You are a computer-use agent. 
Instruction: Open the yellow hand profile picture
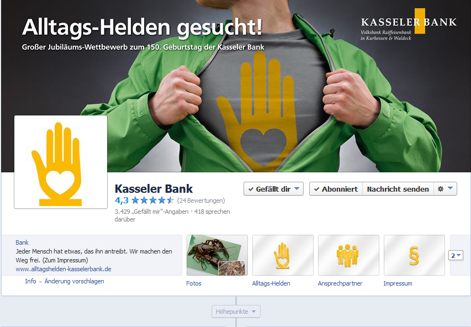(61, 162)
